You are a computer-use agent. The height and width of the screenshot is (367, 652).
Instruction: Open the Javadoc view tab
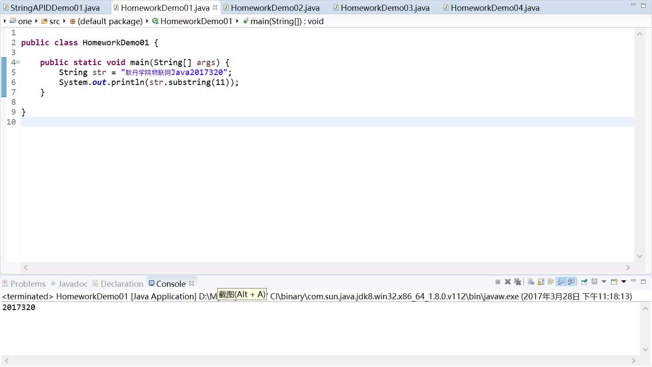(69, 284)
